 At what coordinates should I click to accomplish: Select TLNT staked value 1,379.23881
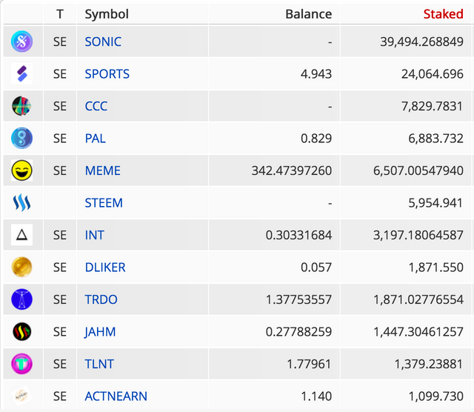coord(429,364)
